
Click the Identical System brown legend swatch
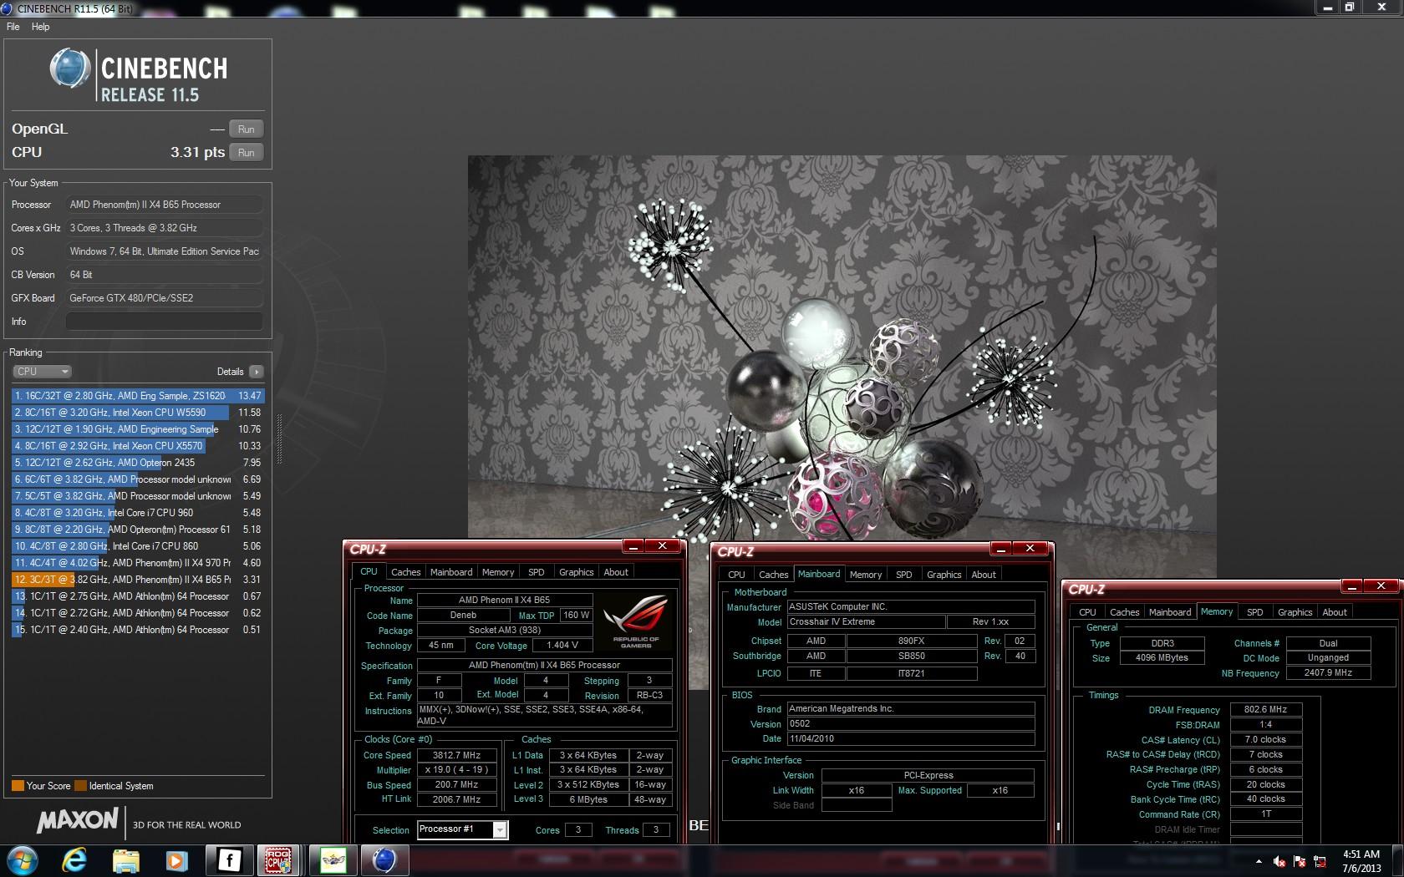(x=80, y=786)
